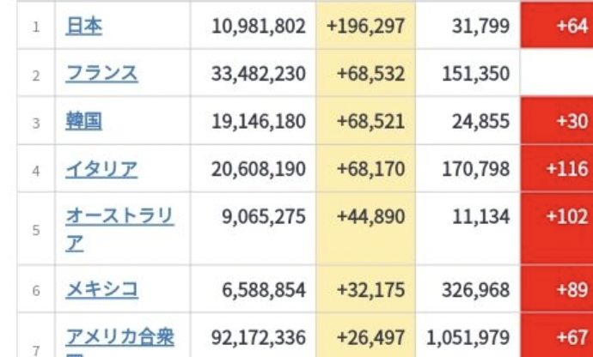Click the red +89 deaths cell for Mexico
Screen dimensions: 593x357
[557, 289]
